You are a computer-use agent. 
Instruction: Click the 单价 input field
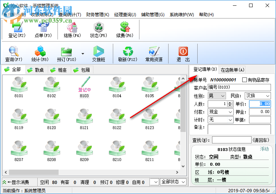260,104
